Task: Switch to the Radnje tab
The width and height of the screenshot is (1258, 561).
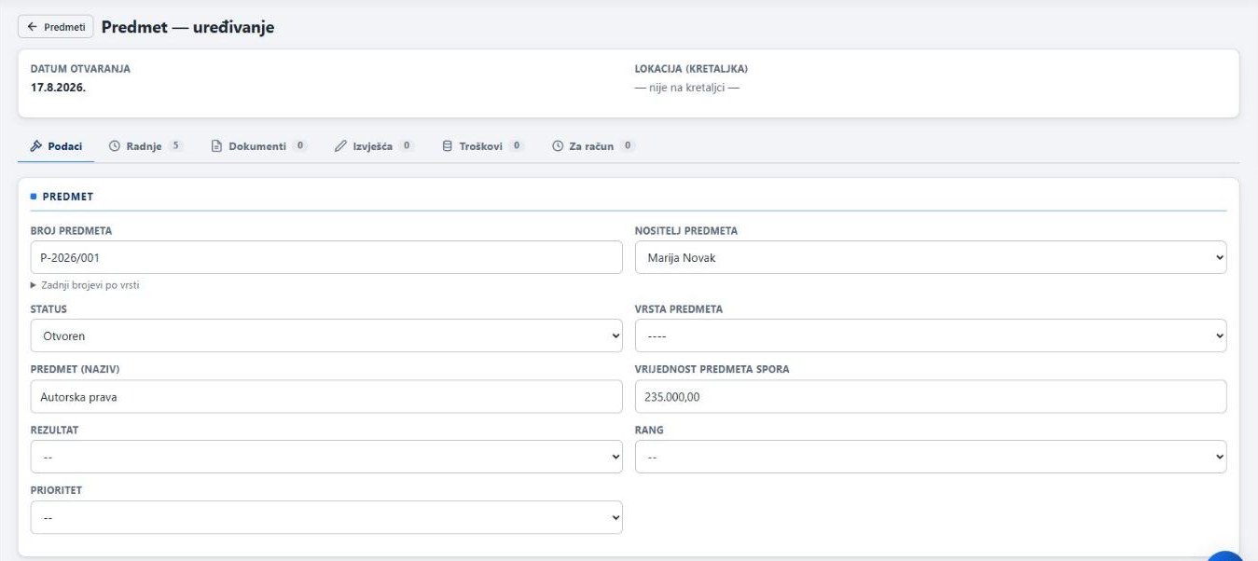Action: tap(145, 145)
